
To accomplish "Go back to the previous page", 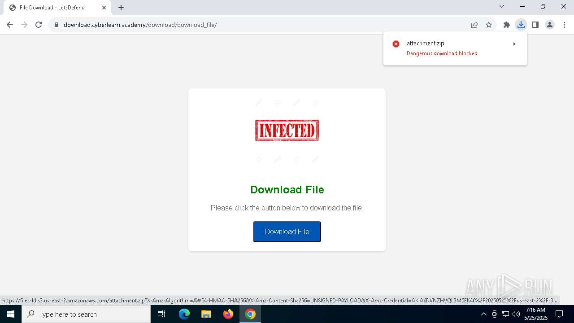I will click(x=10, y=25).
